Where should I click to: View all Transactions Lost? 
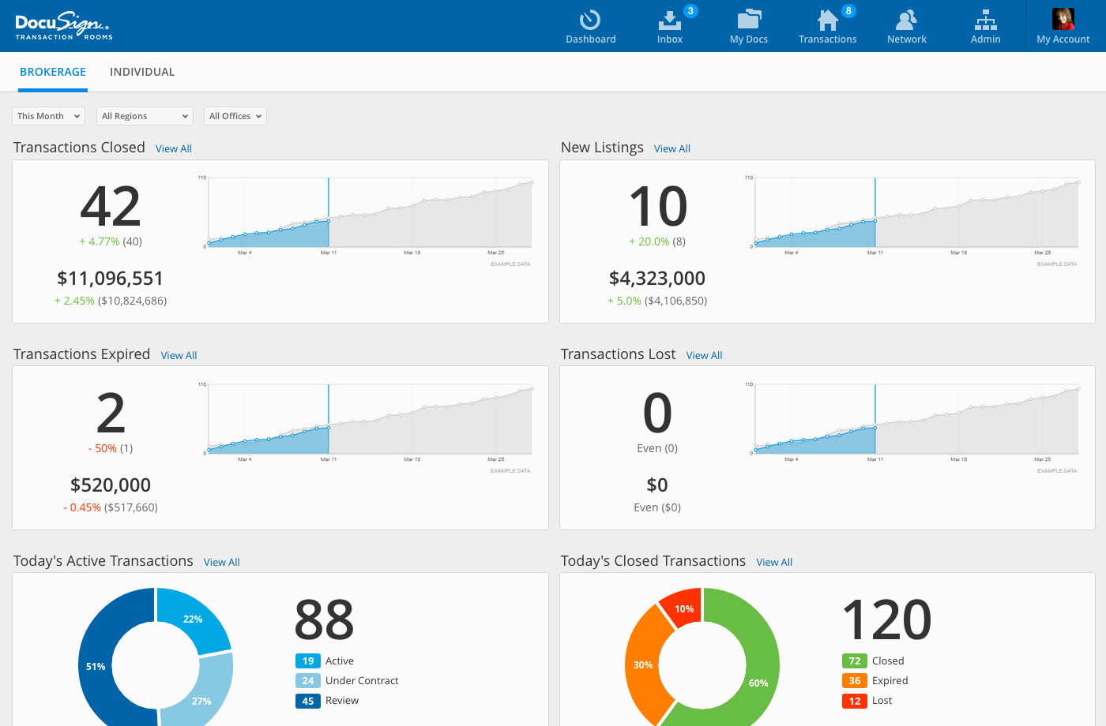point(705,355)
